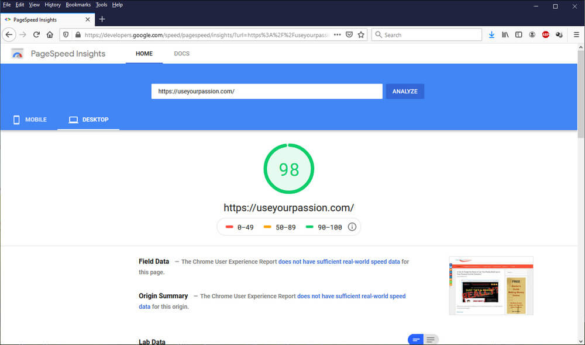Click the PageSpeed Insights logo icon
585x345 pixels.
pos(17,54)
